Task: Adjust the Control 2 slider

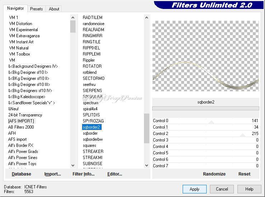Action: click(242, 134)
